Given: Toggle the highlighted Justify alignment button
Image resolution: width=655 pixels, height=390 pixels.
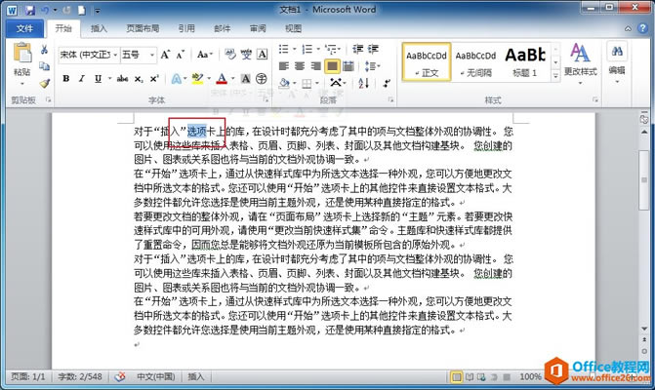Looking at the screenshot, I should click(332, 66).
